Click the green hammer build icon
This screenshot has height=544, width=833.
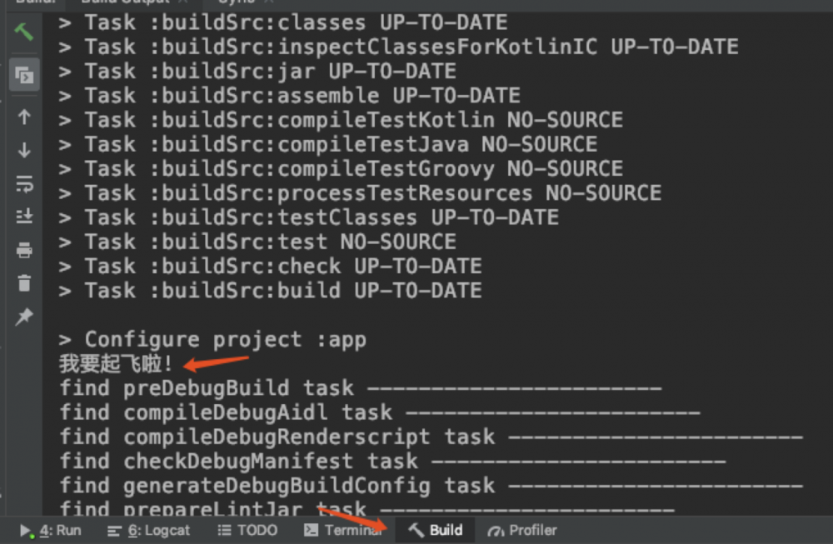24,32
